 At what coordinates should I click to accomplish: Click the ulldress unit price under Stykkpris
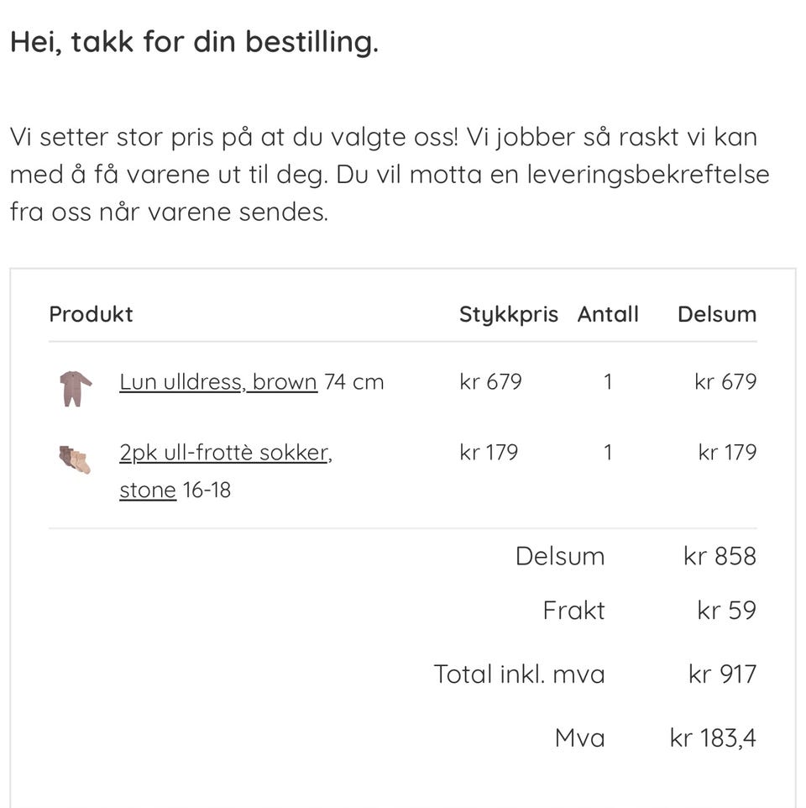(490, 382)
